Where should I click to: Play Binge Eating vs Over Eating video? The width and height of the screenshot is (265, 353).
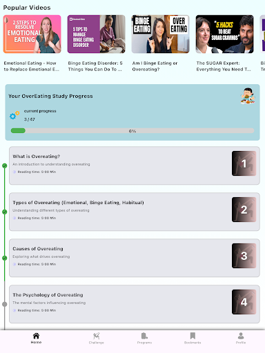(161, 34)
